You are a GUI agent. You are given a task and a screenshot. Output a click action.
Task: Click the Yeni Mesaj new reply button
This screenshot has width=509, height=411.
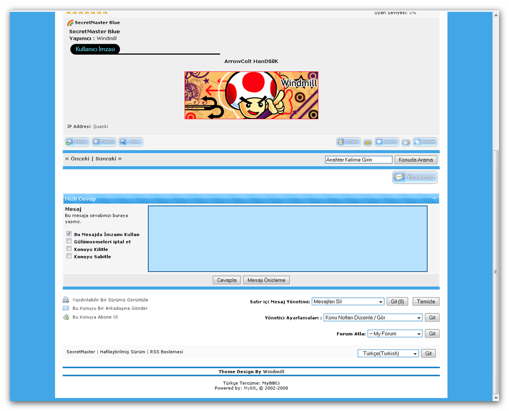click(x=415, y=177)
